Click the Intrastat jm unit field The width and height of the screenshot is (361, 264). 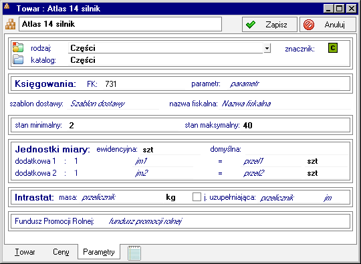[x=331, y=197]
